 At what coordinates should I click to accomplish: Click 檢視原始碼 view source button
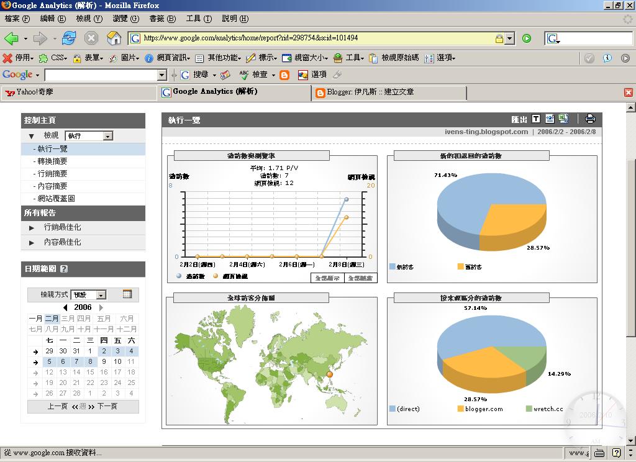coord(394,58)
